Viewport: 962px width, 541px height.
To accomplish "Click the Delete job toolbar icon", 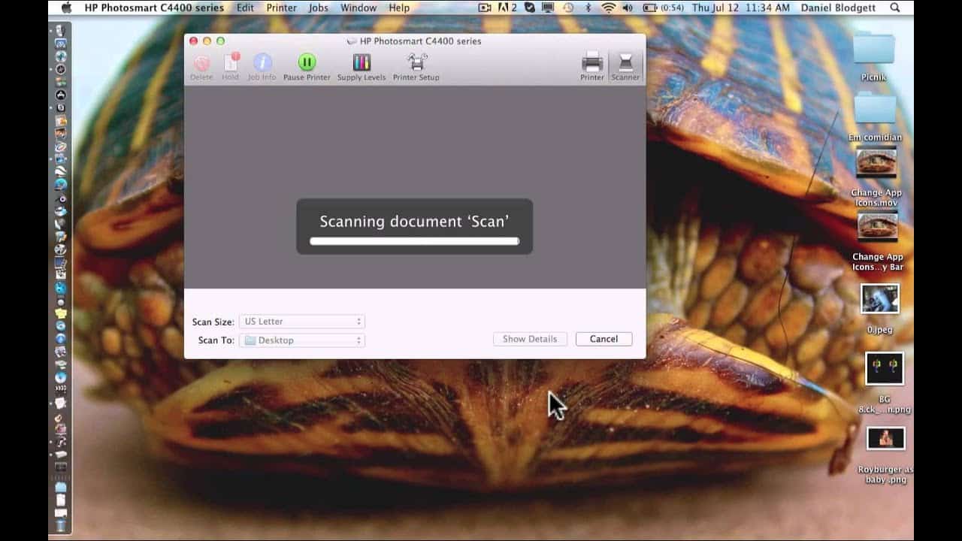I will click(201, 63).
